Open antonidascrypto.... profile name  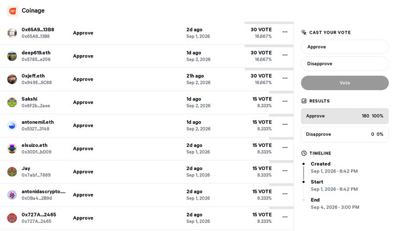pyautogui.click(x=44, y=192)
